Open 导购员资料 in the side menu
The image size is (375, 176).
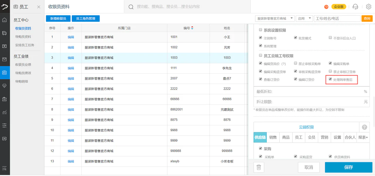click(x=23, y=37)
